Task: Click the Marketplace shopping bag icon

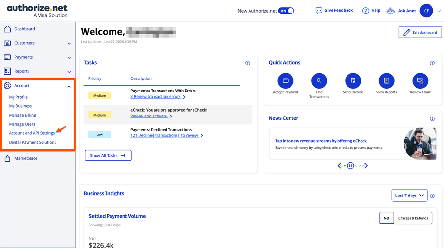Action: [7, 158]
